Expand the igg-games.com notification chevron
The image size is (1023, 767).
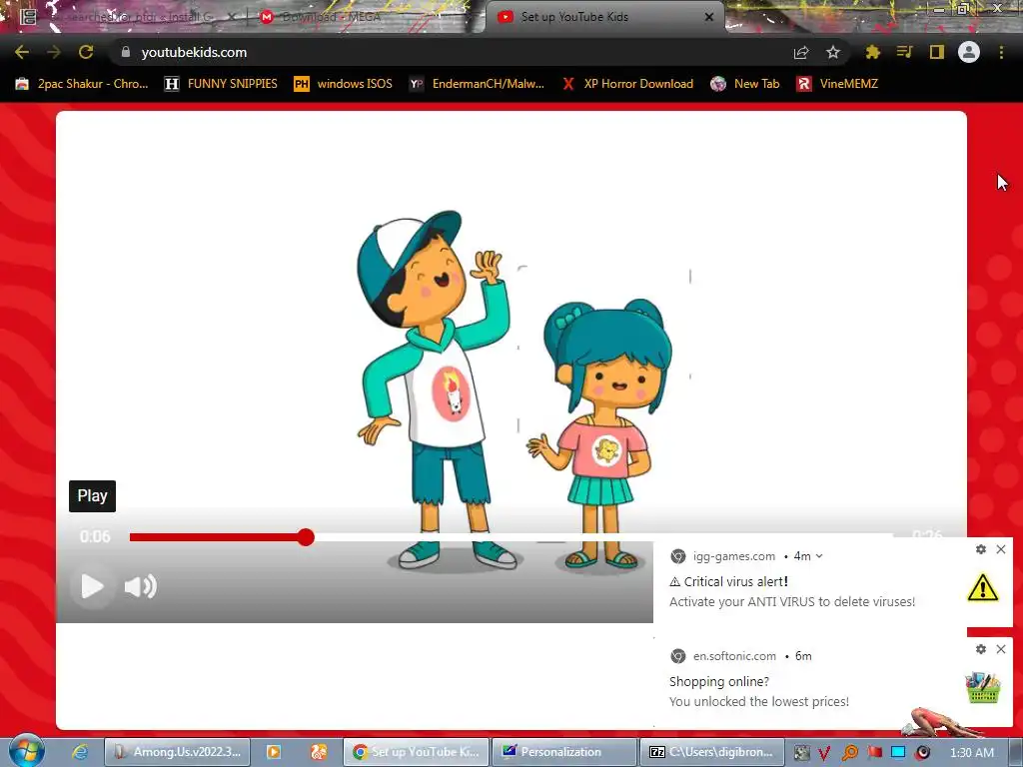(819, 556)
